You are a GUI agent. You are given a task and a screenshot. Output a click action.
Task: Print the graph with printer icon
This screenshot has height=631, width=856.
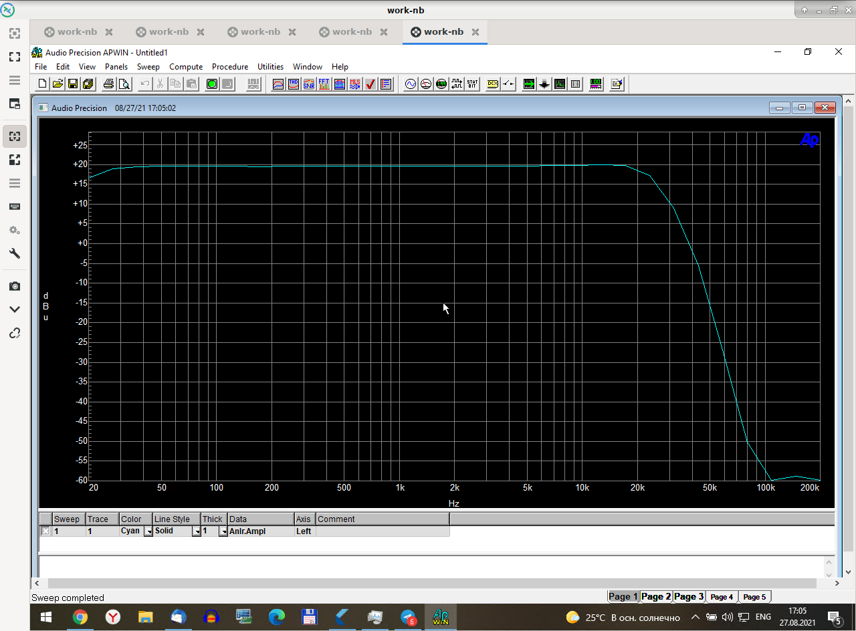pyautogui.click(x=108, y=84)
